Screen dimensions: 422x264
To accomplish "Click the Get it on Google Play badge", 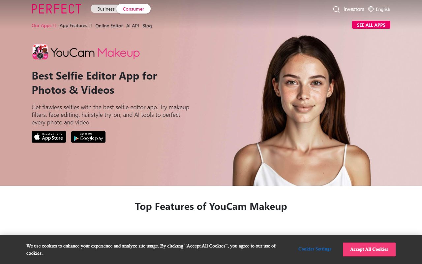I will [x=88, y=137].
